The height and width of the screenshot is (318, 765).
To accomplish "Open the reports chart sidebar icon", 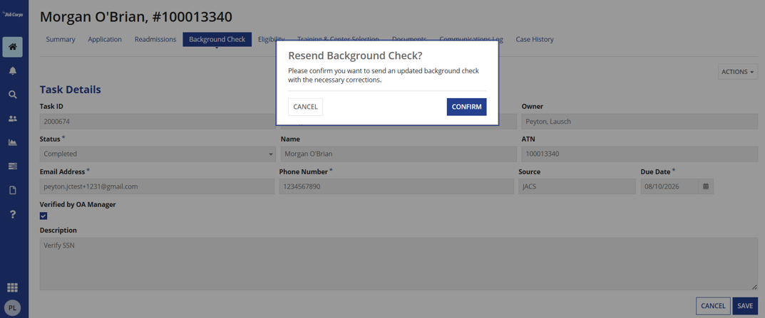I will click(13, 142).
